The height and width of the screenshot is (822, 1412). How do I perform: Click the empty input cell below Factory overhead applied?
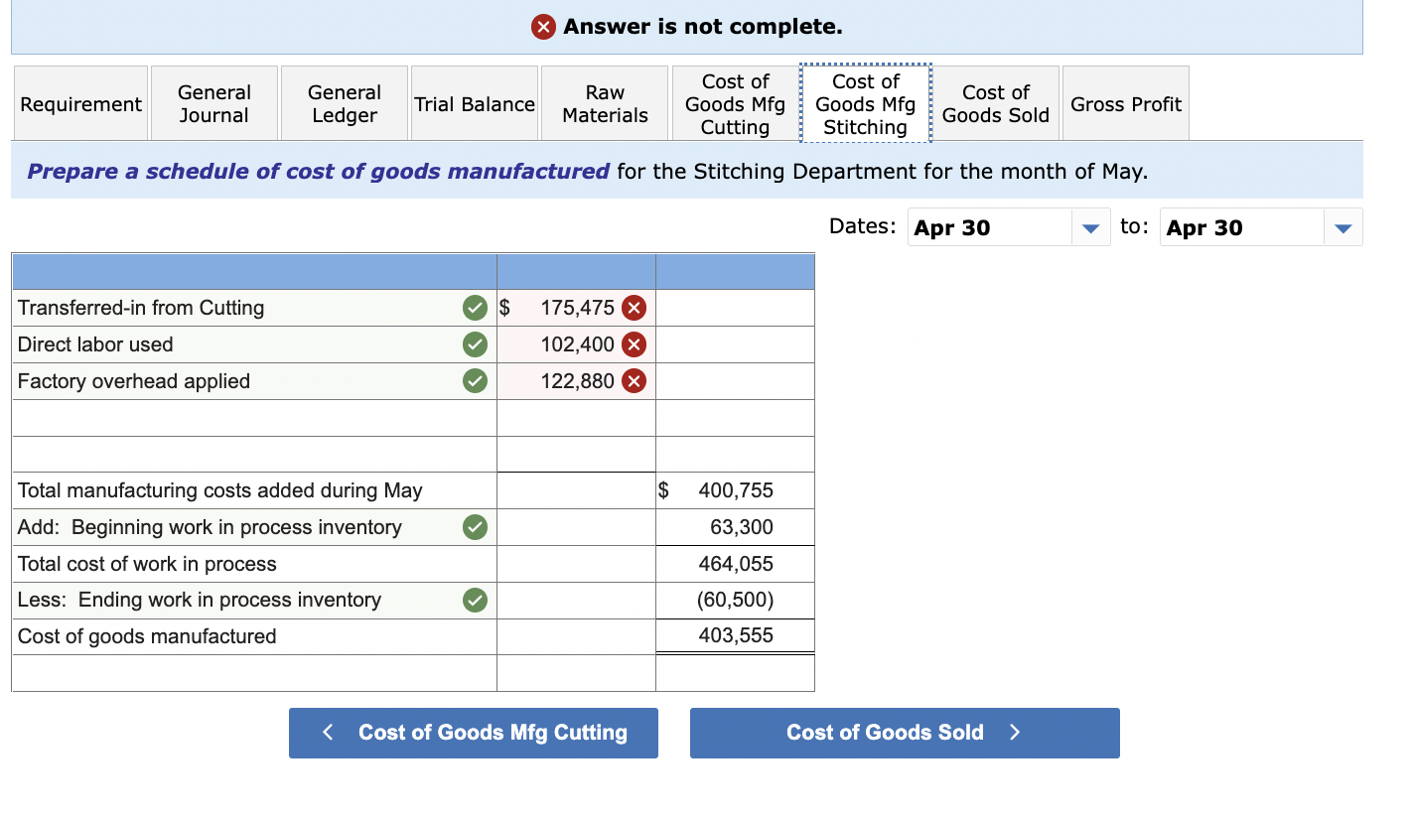(x=576, y=417)
